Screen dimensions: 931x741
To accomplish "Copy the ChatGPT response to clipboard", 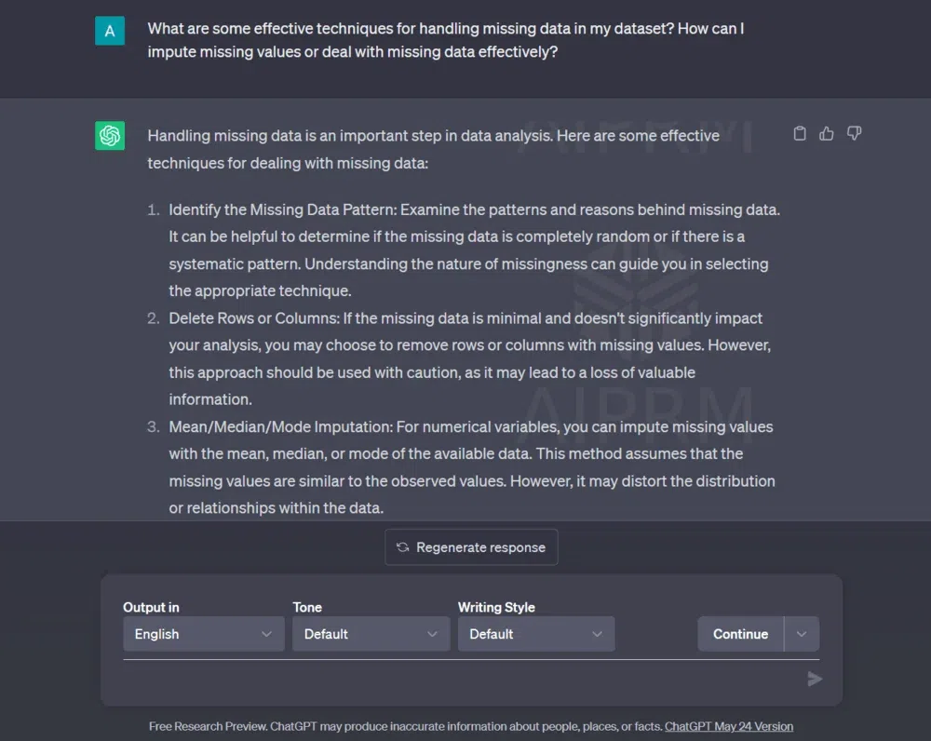I will pos(799,134).
